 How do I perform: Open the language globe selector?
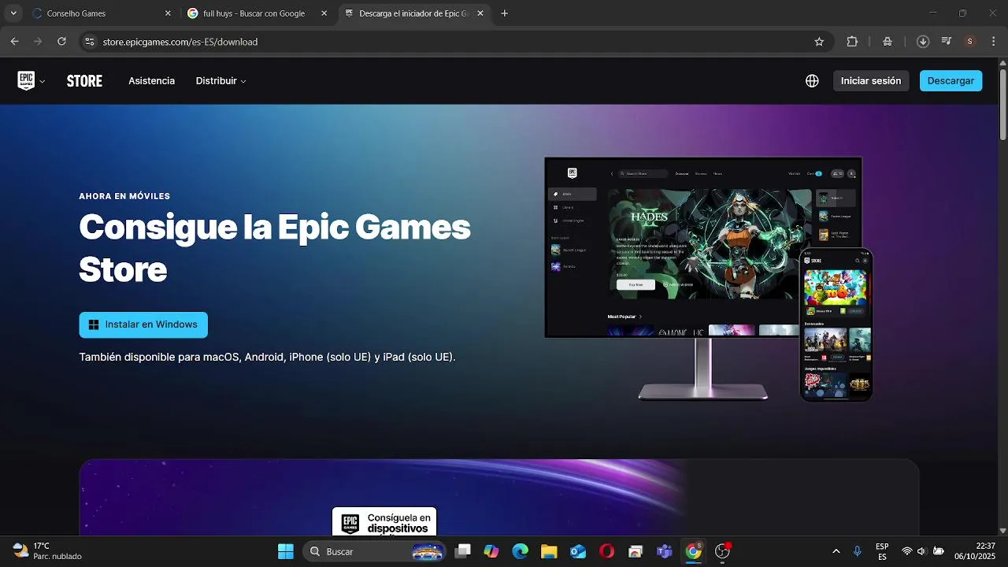coord(812,81)
